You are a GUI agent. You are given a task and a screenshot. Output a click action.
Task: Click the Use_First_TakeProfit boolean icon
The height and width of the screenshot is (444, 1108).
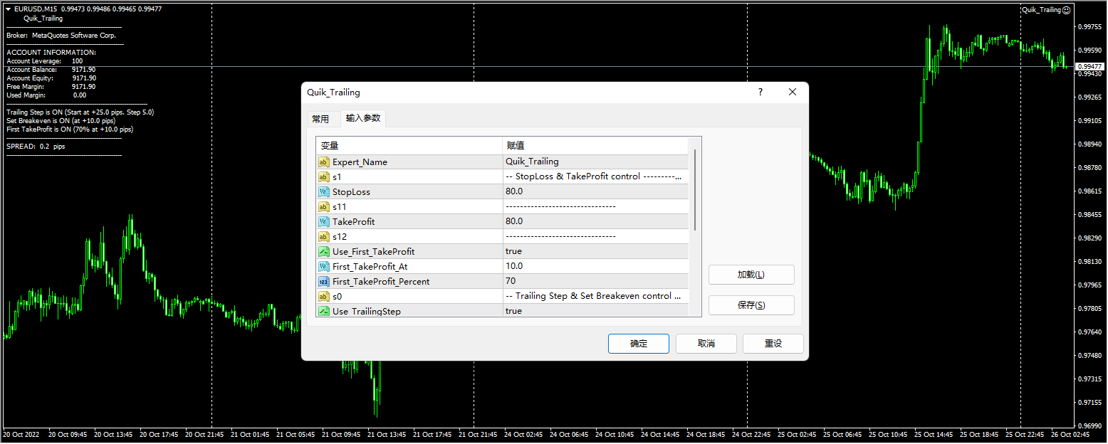323,252
